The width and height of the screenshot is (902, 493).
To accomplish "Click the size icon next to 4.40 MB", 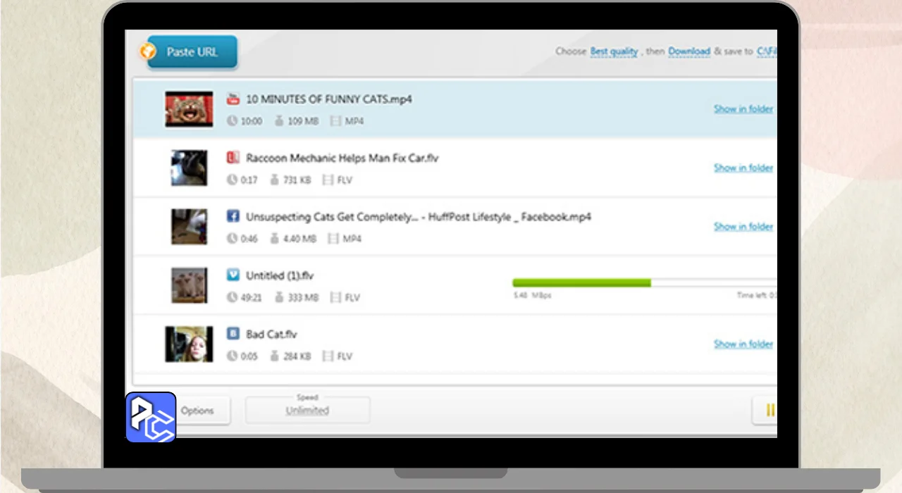I will (275, 239).
